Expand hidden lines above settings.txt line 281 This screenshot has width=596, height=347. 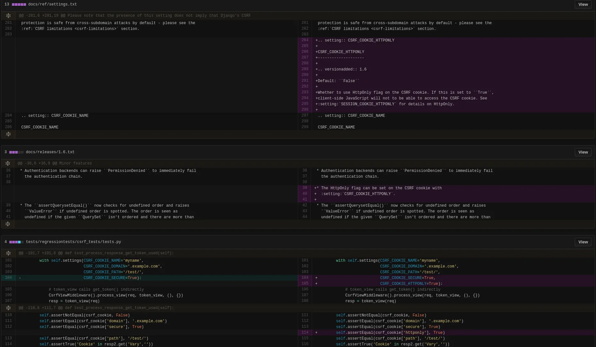point(8,15)
